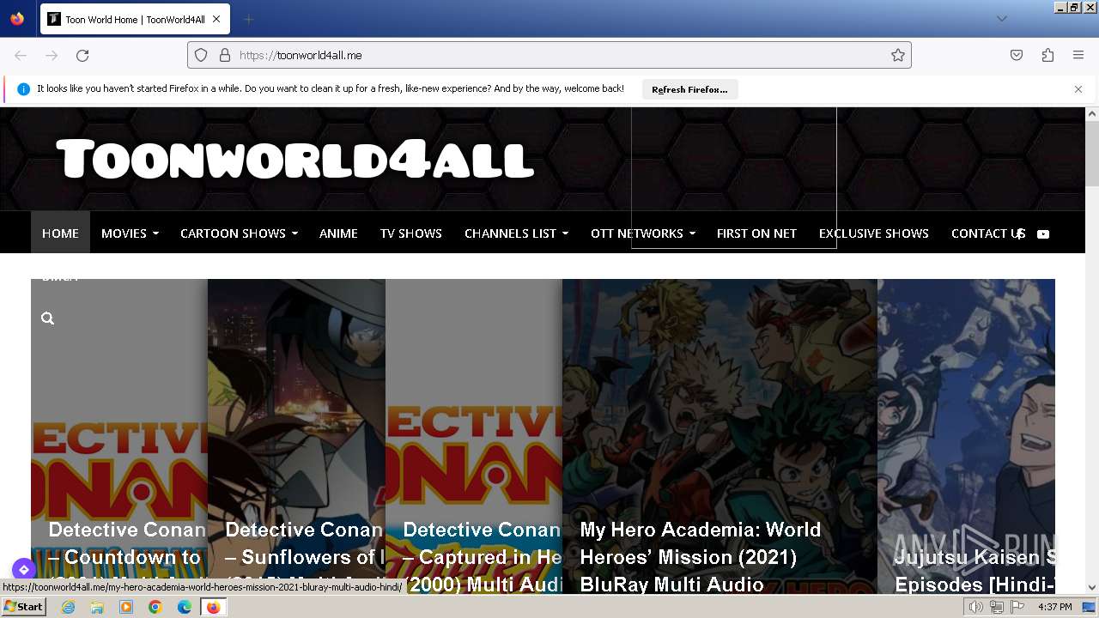Open the FIRST ON NET menu item
The image size is (1099, 618).
(x=756, y=233)
